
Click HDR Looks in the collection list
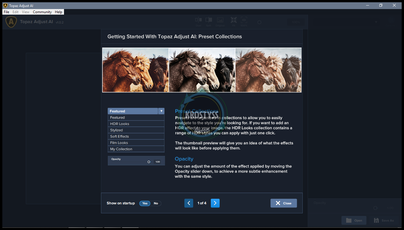(x=136, y=124)
